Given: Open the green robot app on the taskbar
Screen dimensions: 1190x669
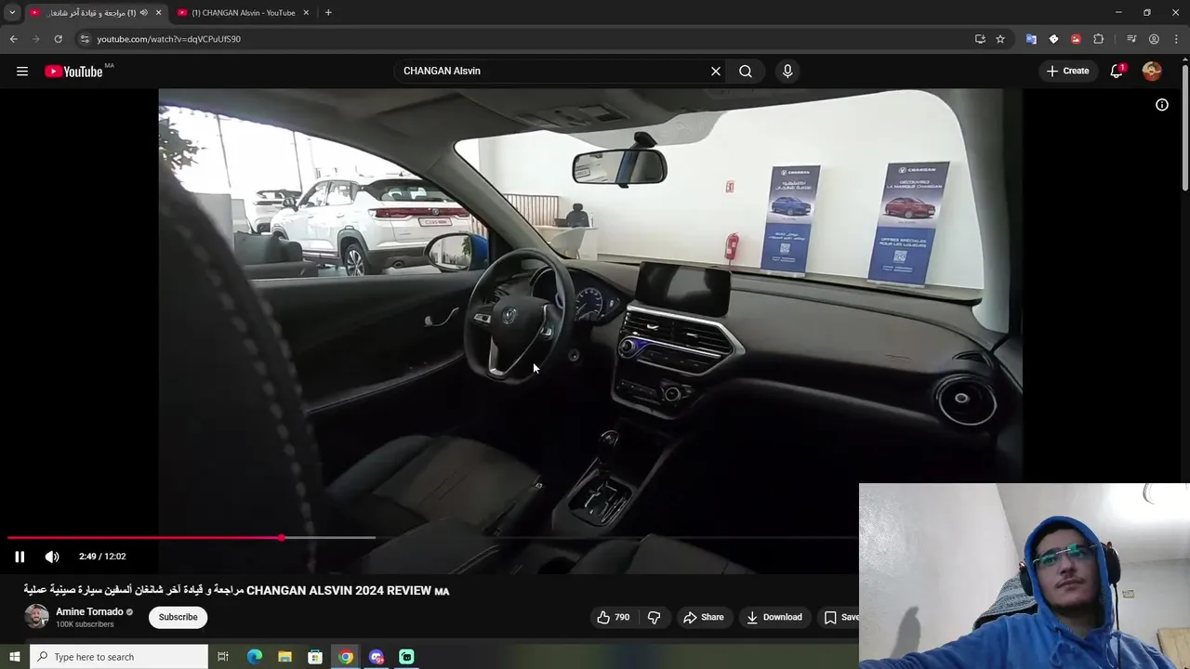Looking at the screenshot, I should (406, 657).
